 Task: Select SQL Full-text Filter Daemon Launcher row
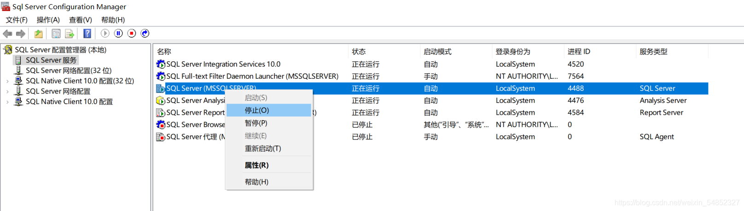point(432,76)
